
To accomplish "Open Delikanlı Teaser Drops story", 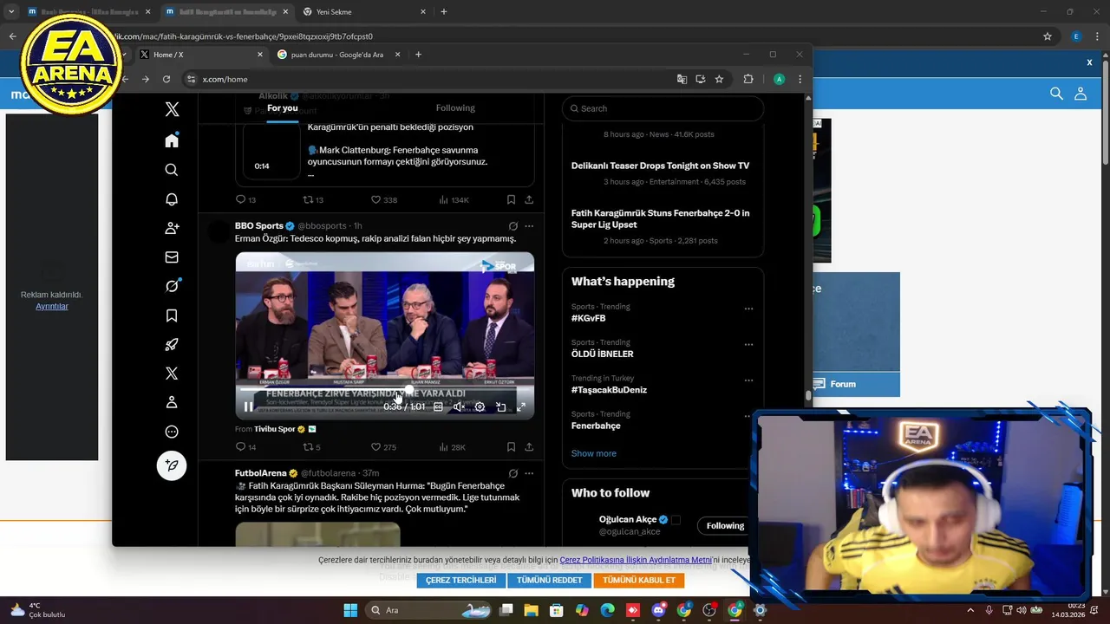I will tap(660, 166).
